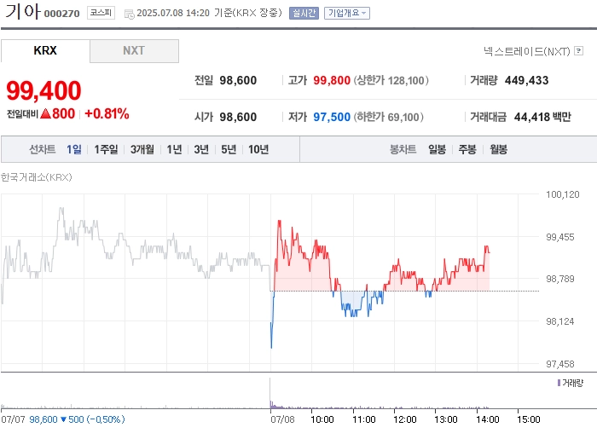Screen dimensions: 597x439
Task: Click the 봉차트 label
Action: [x=403, y=149]
